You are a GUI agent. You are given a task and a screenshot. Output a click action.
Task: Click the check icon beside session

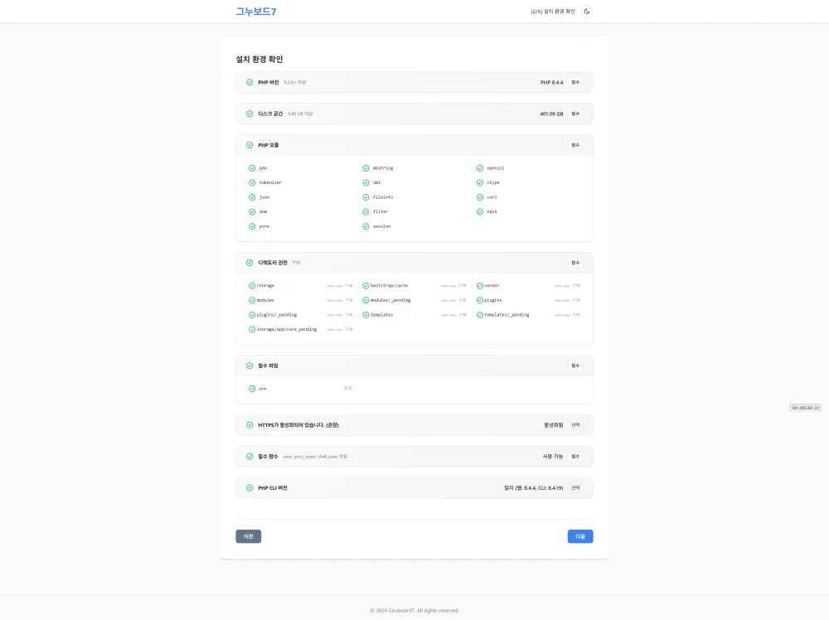[x=366, y=226]
